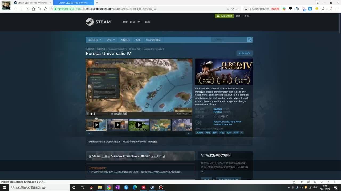Expand the 浏览 browse dropdown
Image resolution: width=341 pixels, height=191 pixels.
click(111, 40)
